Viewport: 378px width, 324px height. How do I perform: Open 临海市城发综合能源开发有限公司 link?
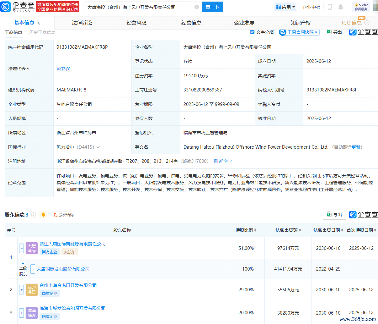click(72, 308)
